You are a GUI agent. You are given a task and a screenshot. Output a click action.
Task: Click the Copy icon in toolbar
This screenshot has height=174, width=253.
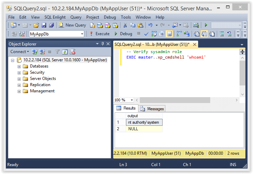133,25
